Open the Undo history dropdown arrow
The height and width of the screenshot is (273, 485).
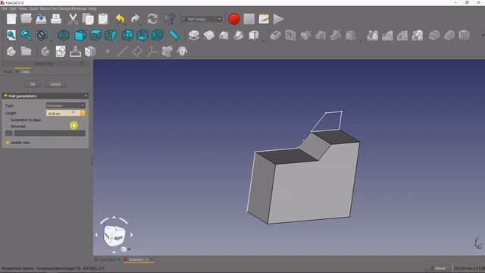125,24
